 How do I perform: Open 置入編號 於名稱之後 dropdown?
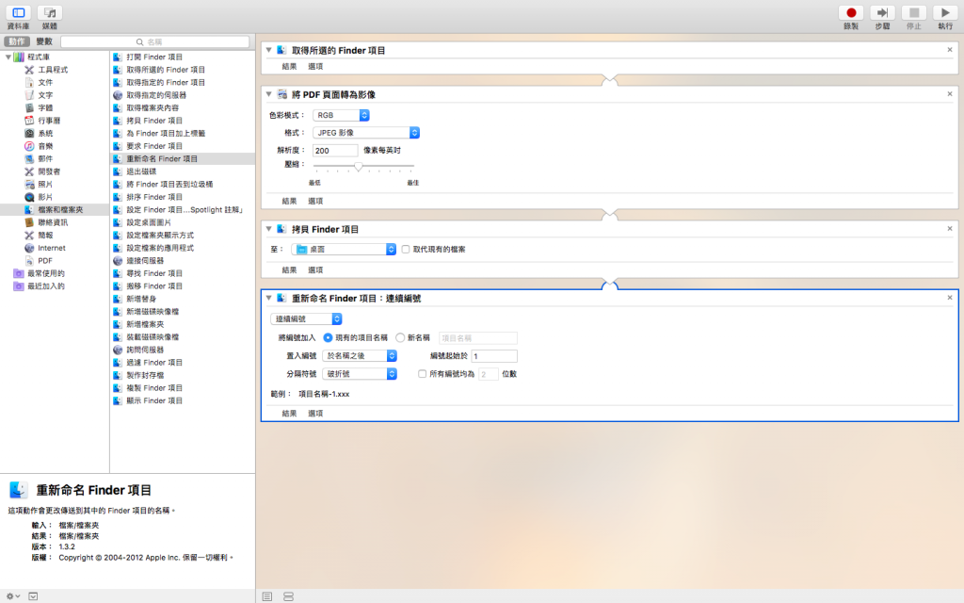(x=360, y=355)
